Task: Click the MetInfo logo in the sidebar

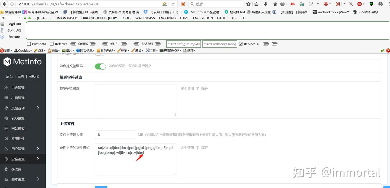Action: pyautogui.click(x=23, y=62)
